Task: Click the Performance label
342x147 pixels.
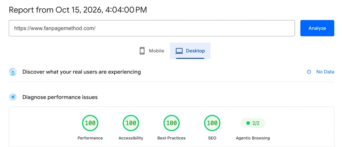Action: [x=90, y=138]
